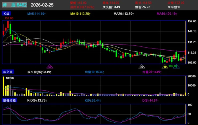This screenshot has width=198, height=125.
Task: Click the purple 60 triangle marker
Action: tap(50, 67)
